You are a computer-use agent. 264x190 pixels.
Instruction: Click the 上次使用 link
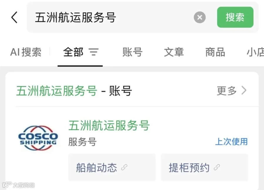tap(231, 142)
